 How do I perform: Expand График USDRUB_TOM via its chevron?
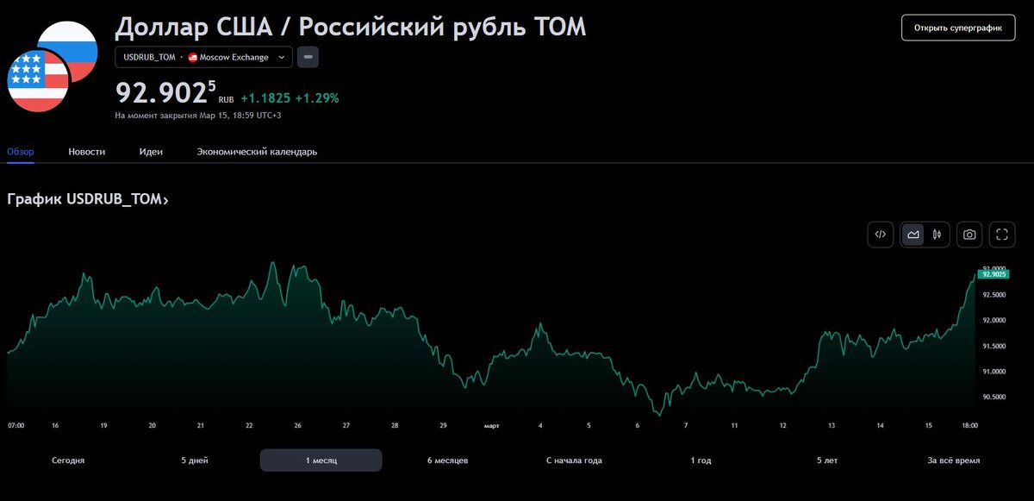point(165,199)
